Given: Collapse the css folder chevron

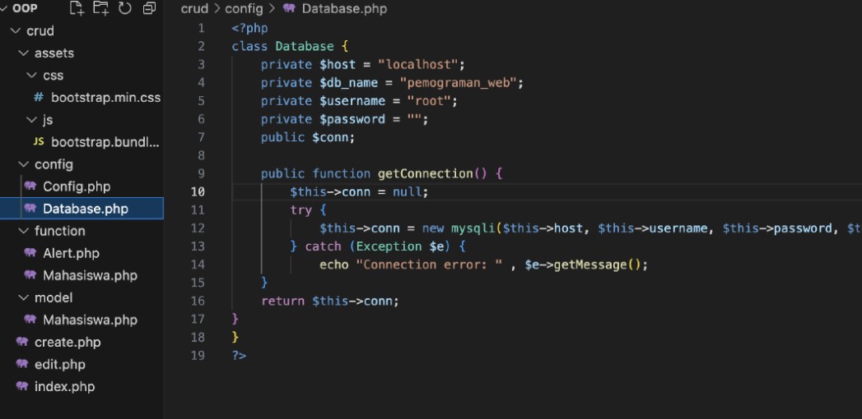Looking at the screenshot, I should pos(32,75).
